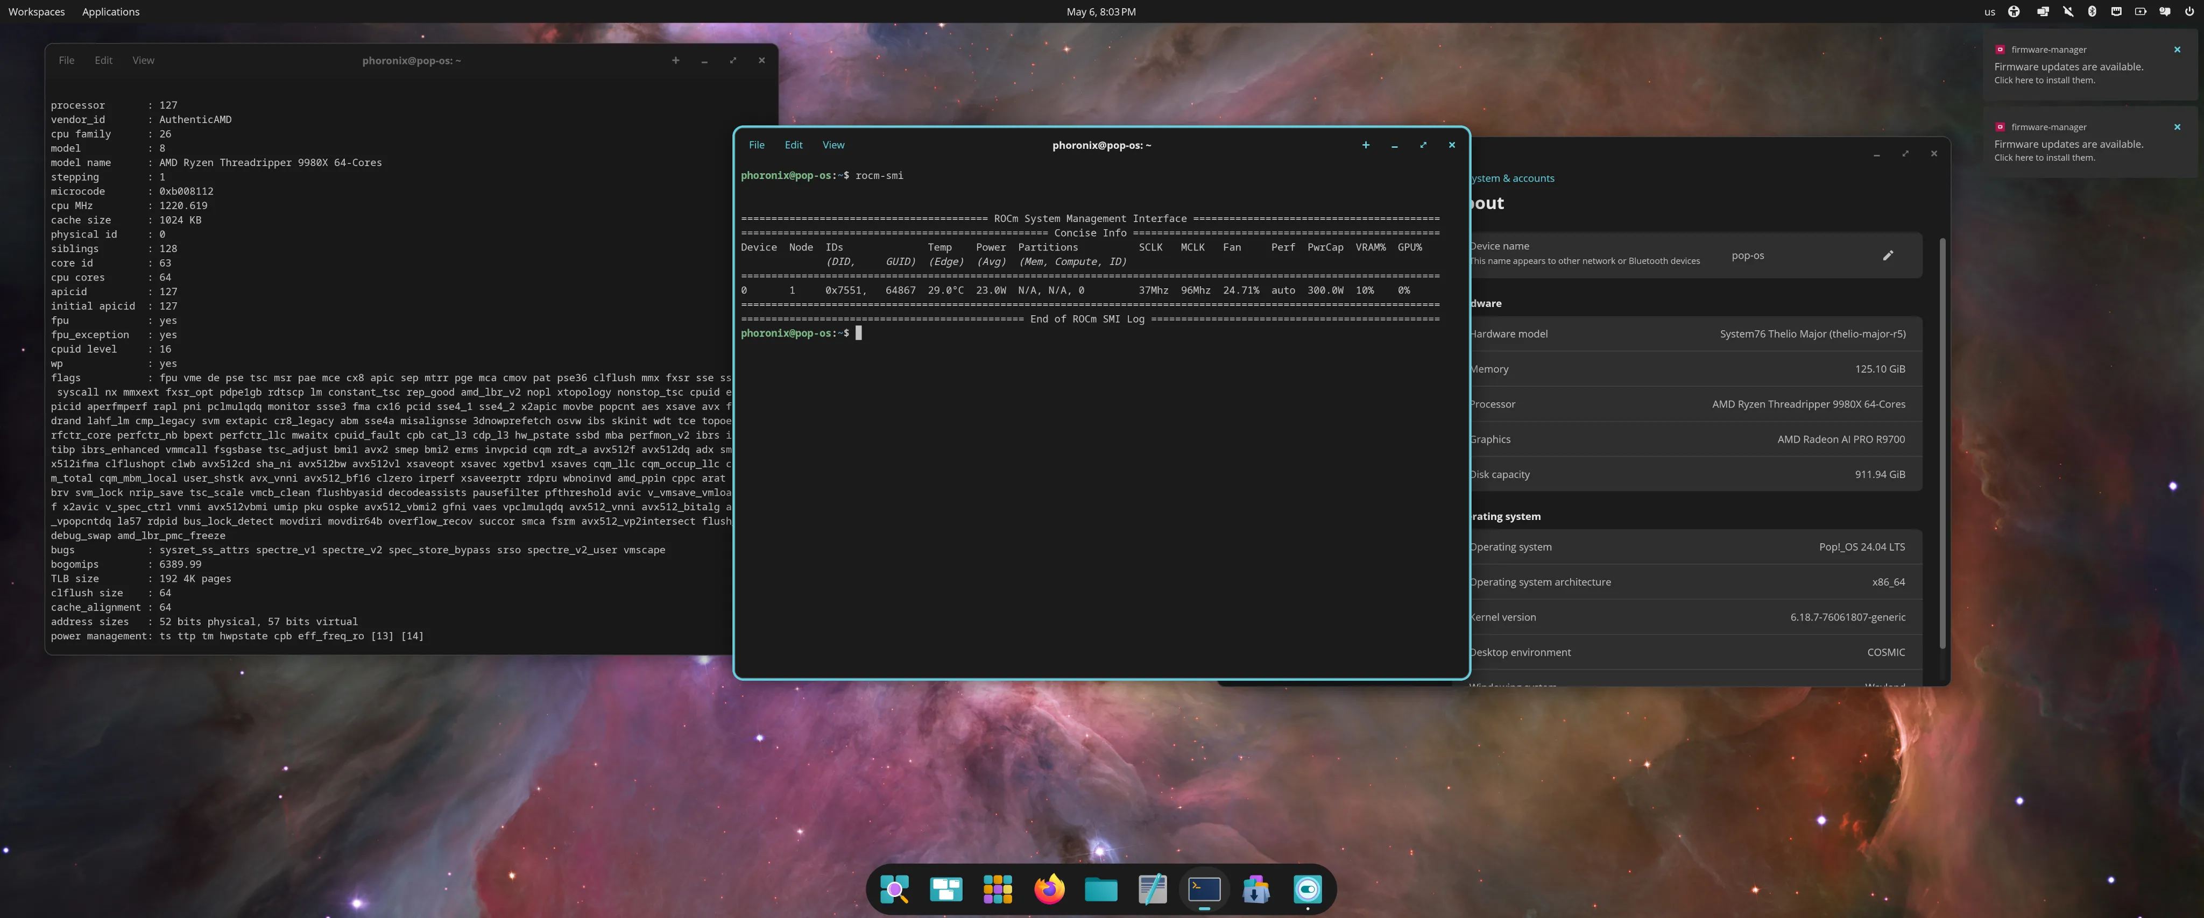Select the Kernel version row
2204x918 pixels.
(x=1696, y=617)
